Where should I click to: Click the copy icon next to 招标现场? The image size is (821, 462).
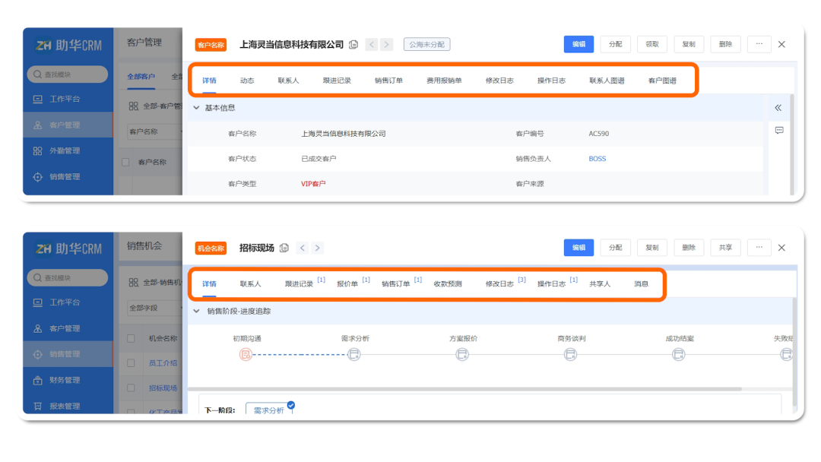pos(284,248)
